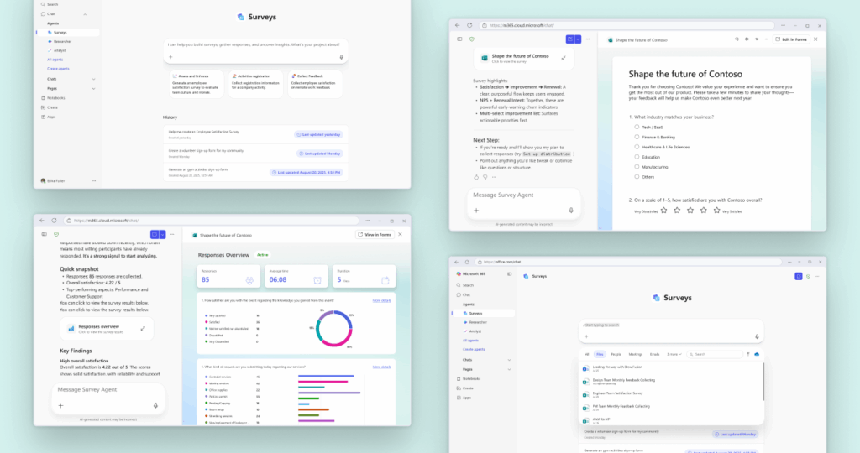Click Edit in Forms button
Viewport: 860px width, 453px height.
(x=791, y=39)
